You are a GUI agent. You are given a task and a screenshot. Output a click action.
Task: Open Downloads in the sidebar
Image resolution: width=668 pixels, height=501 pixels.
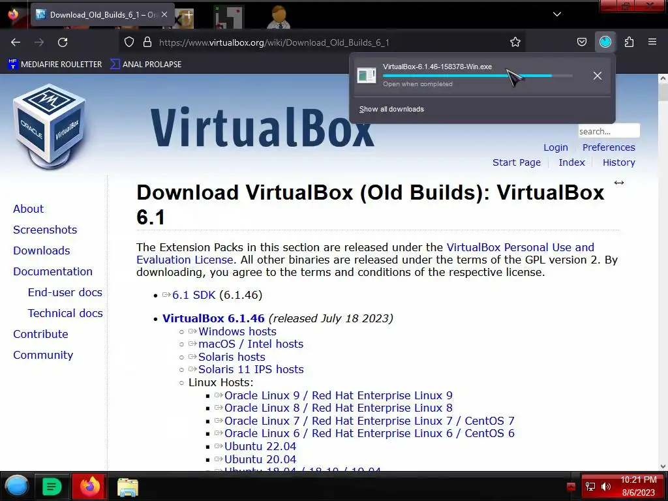pos(41,250)
